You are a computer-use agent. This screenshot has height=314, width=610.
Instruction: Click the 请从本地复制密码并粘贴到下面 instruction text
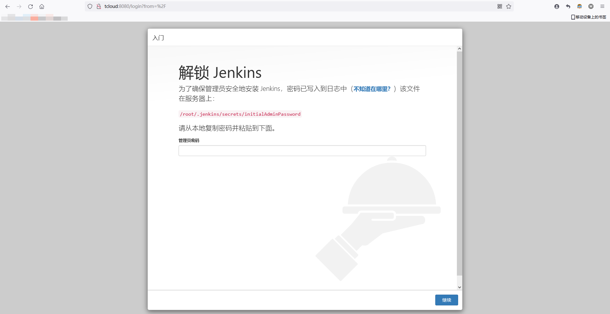tap(227, 128)
